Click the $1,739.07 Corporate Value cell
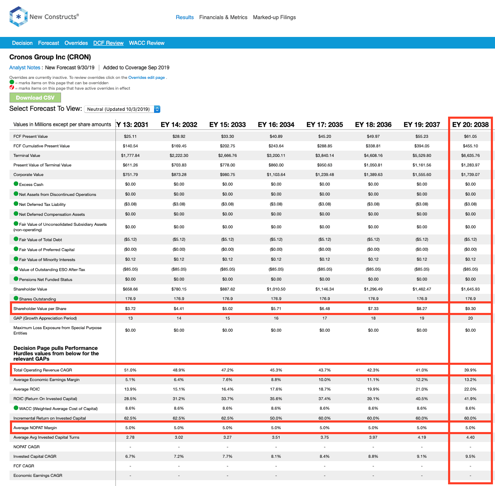The height and width of the screenshot is (486, 495). click(470, 174)
